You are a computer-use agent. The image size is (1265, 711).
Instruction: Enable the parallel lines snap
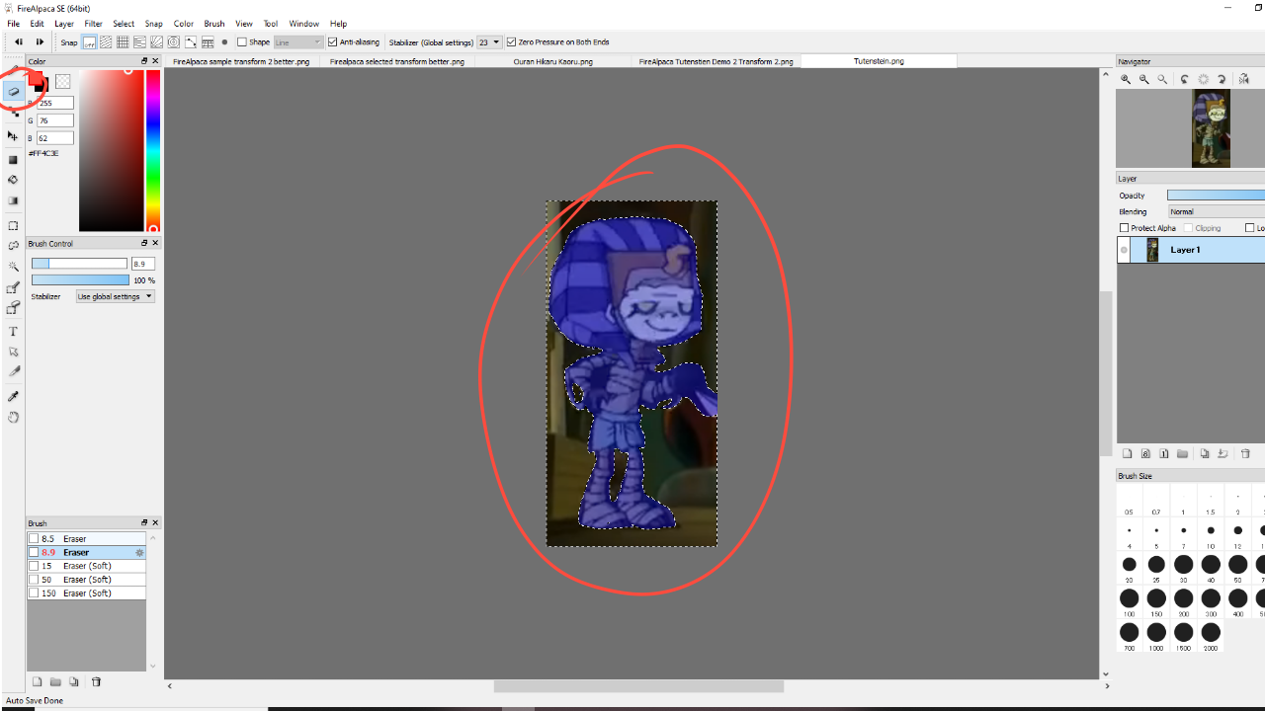pyautogui.click(x=106, y=42)
